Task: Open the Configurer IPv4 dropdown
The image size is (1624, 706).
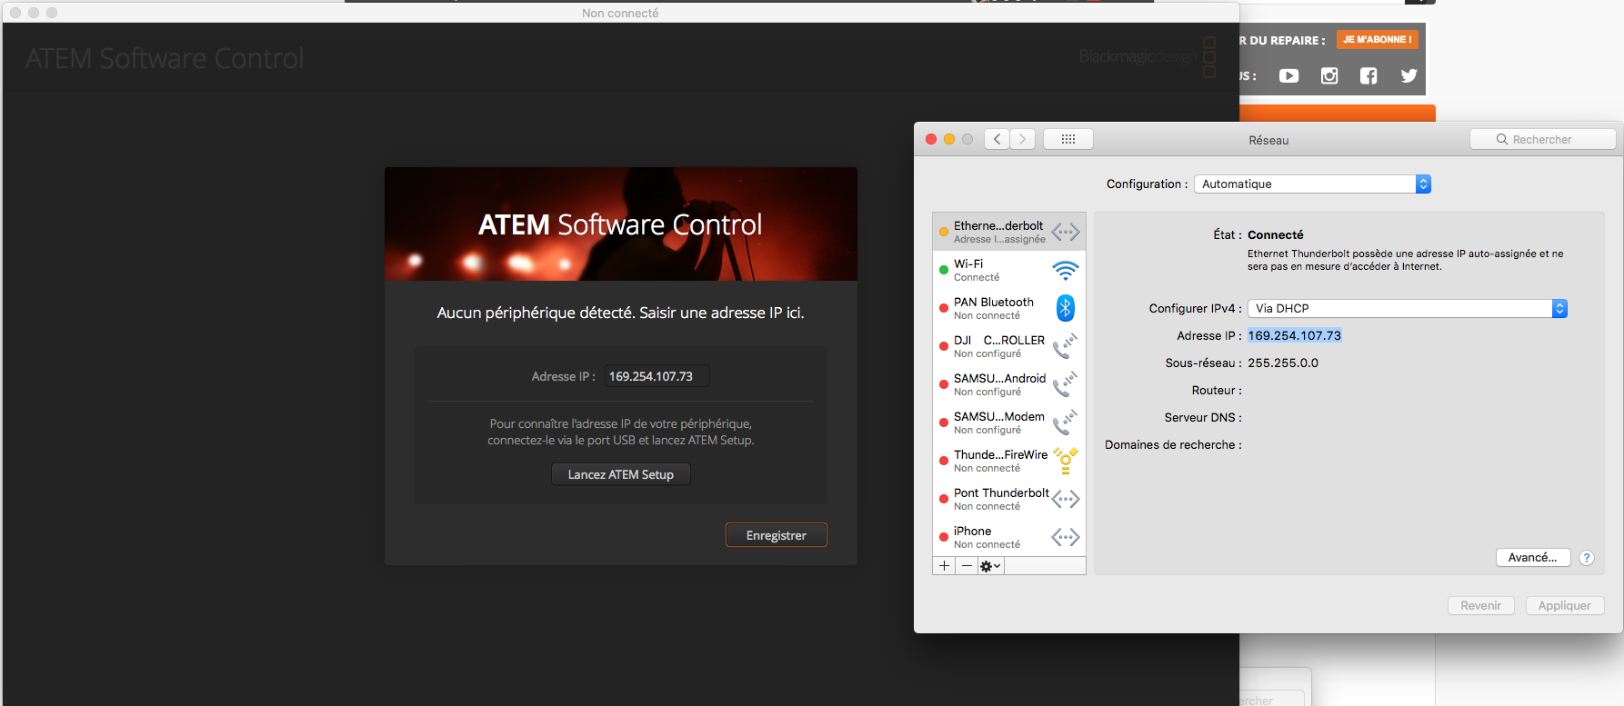Action: [1408, 308]
